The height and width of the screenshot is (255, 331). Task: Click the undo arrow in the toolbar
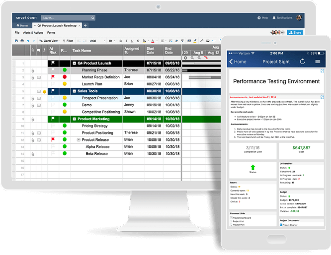(28, 41)
